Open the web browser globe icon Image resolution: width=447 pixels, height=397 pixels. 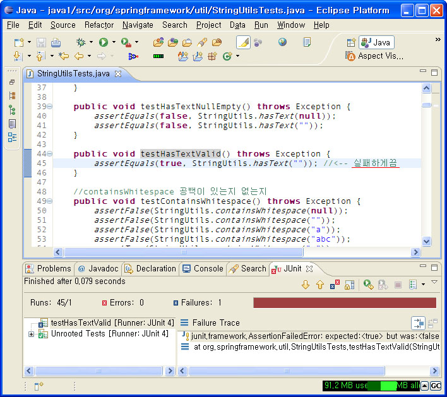coord(282,42)
